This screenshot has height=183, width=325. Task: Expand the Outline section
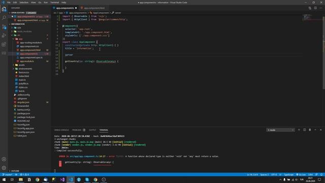15,171
